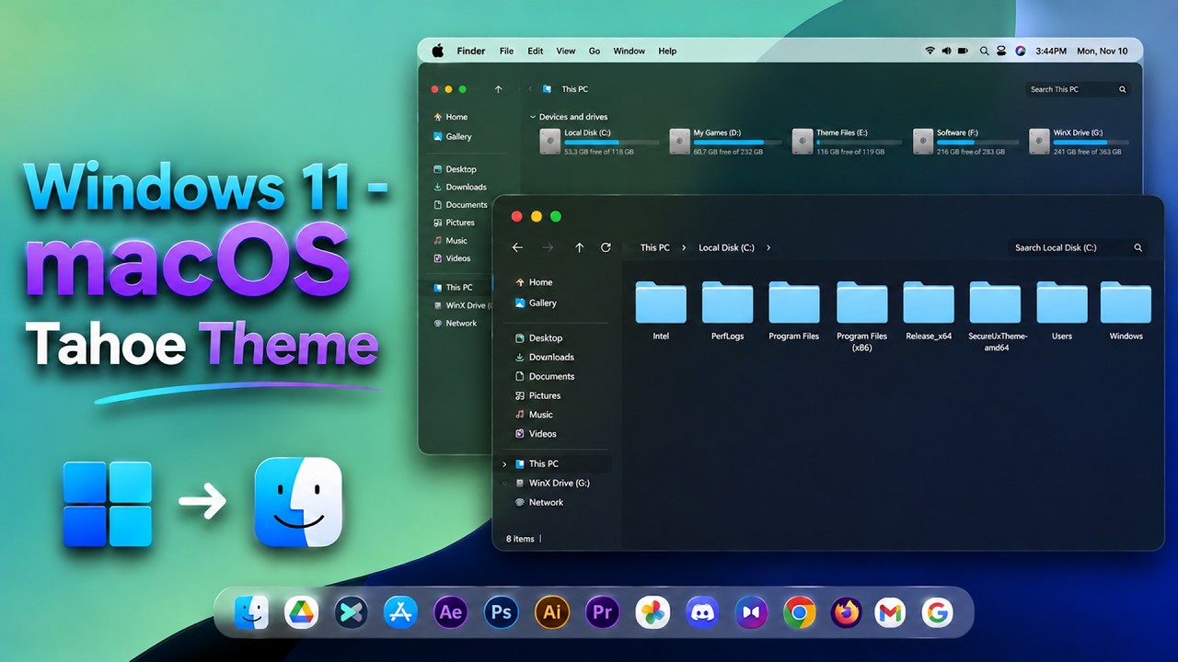1178x662 pixels.
Task: Open the Windows folder
Action: [1126, 311]
